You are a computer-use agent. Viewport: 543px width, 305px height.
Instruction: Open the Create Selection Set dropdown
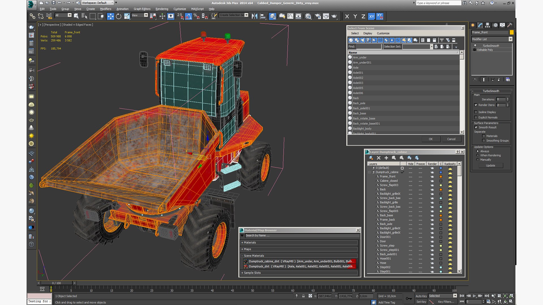[x=246, y=15]
